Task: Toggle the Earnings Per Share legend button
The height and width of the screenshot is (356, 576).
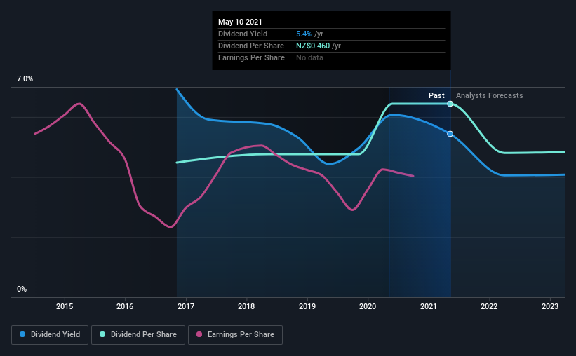Action: click(235, 335)
